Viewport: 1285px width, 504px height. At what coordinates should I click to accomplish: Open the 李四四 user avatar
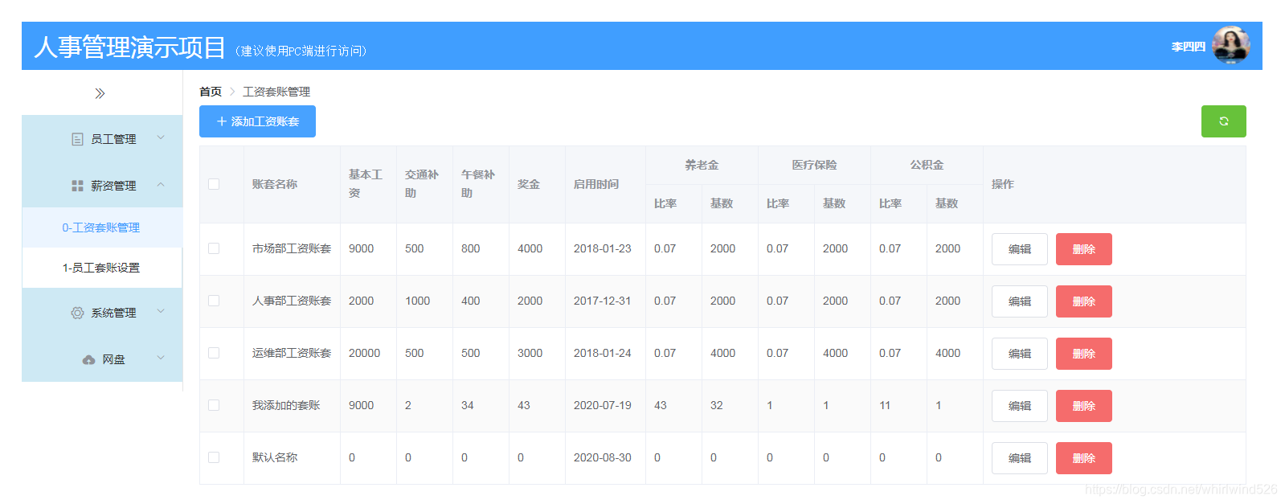(1230, 45)
